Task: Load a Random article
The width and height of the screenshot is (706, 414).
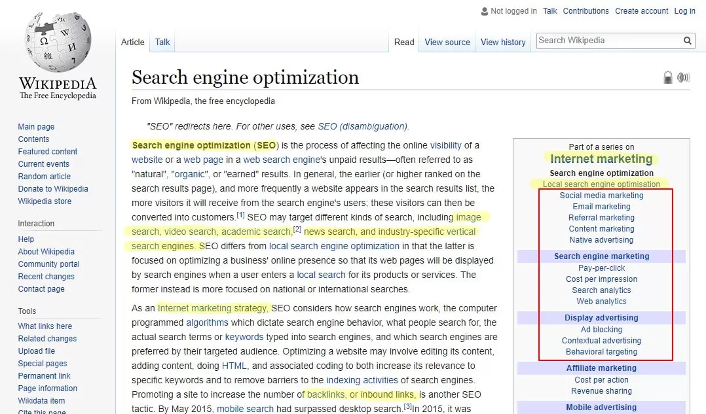Action: [x=44, y=176]
